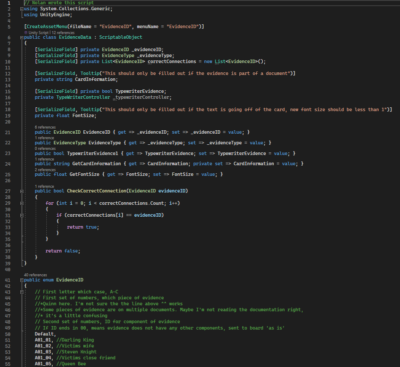
Task: Show the 1 reference above GetCardInformation
Action: [44, 159]
